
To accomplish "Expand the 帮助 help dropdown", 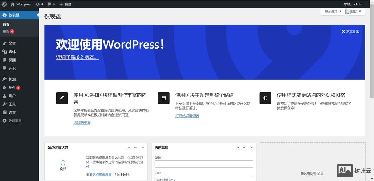I will click(355, 12).
